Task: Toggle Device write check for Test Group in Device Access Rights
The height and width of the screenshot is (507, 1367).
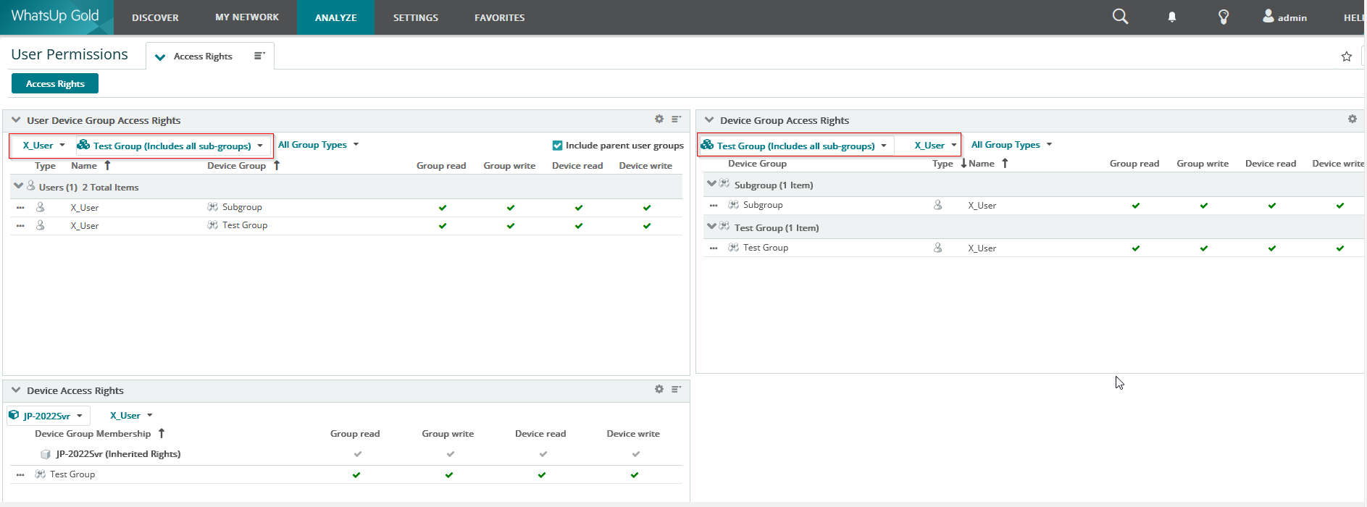Action: point(635,475)
